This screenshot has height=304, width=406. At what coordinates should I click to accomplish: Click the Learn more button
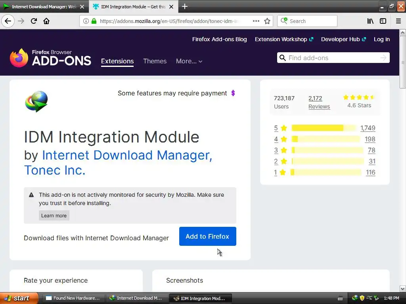coord(54,216)
